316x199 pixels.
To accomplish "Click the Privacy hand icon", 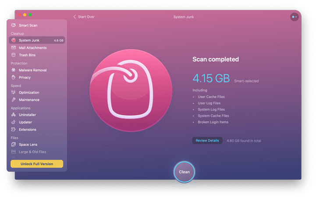I will pos(14,77).
